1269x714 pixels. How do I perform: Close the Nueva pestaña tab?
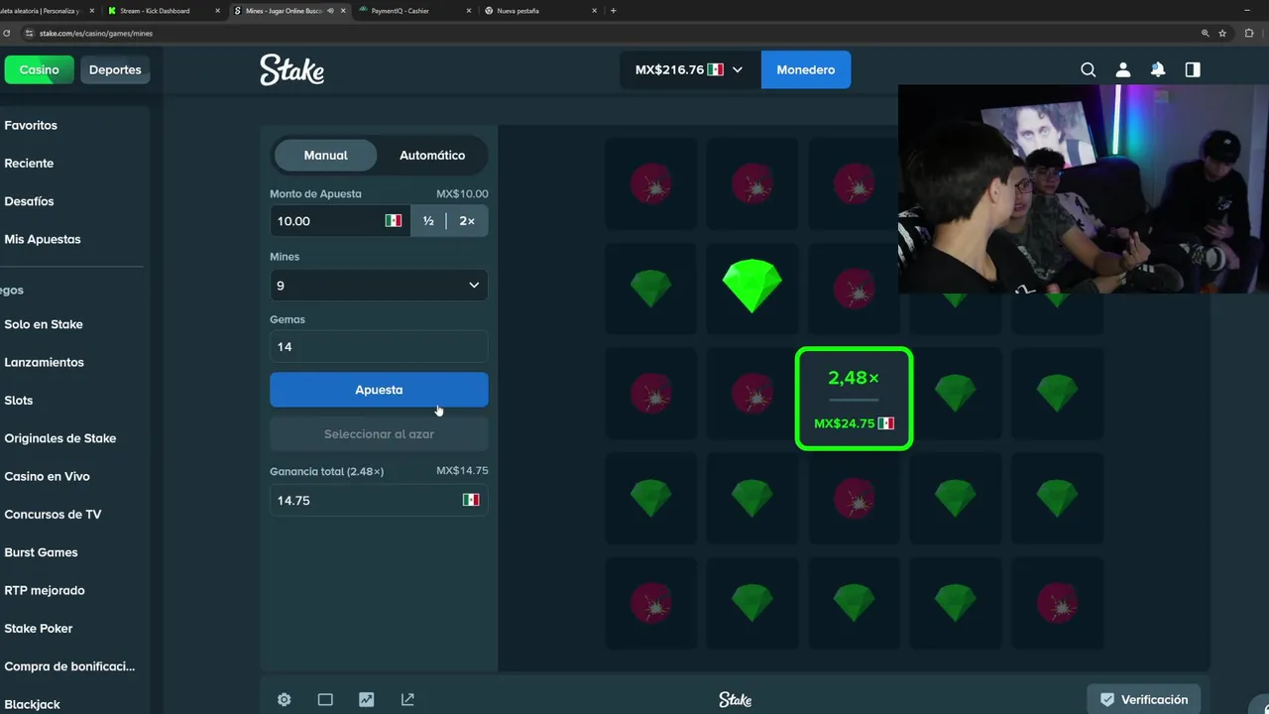(595, 11)
